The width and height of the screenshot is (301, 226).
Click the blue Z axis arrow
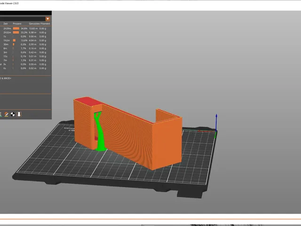click(216, 122)
